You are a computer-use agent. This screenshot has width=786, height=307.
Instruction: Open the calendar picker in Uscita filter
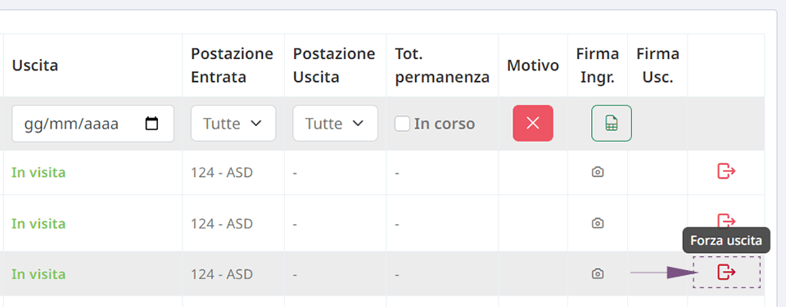(x=151, y=124)
